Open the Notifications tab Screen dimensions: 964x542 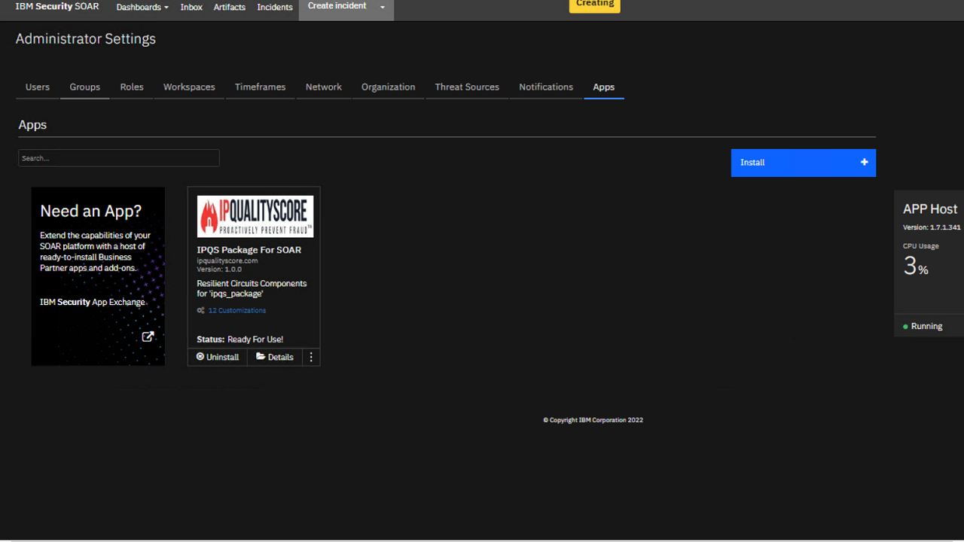546,87
